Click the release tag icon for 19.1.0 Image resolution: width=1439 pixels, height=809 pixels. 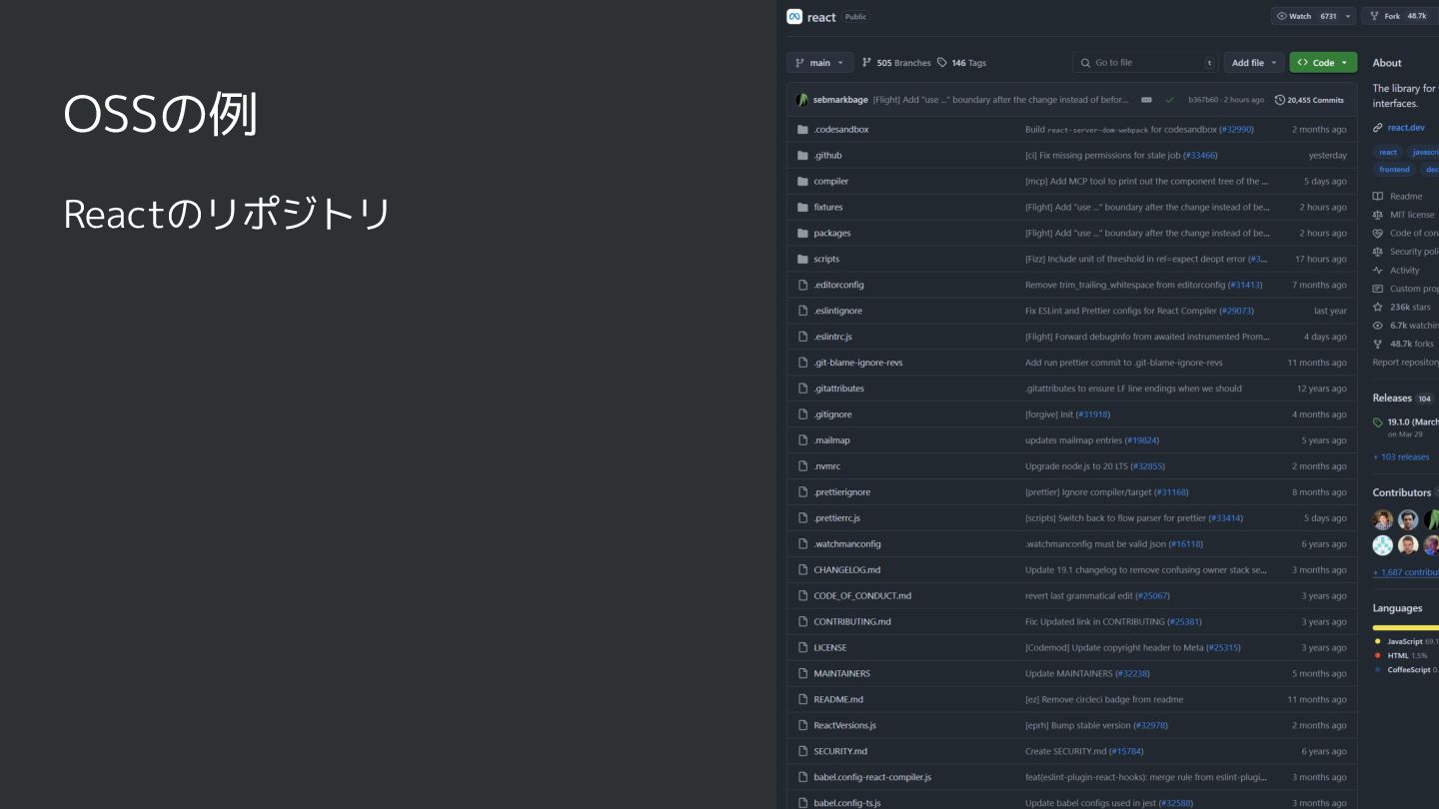pos(1378,422)
